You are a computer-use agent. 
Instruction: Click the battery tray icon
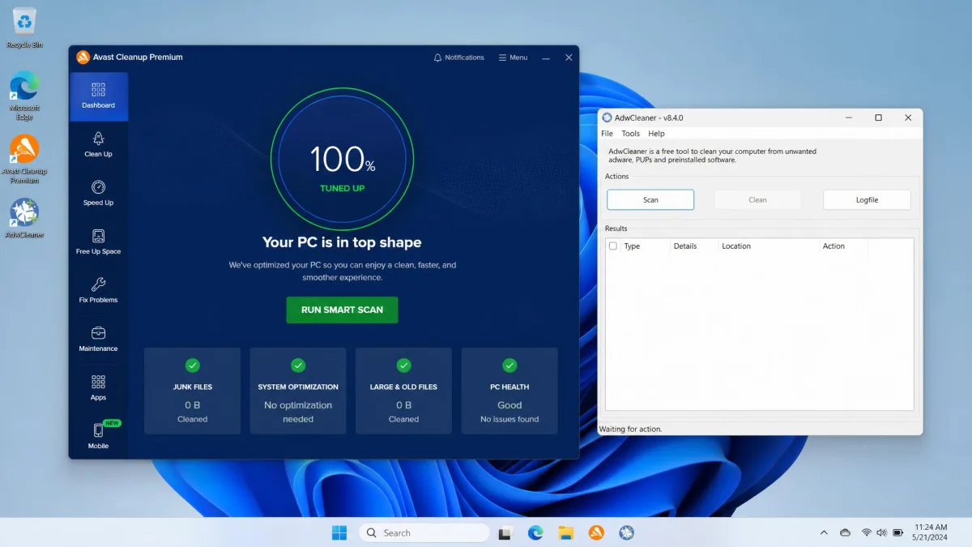click(897, 532)
